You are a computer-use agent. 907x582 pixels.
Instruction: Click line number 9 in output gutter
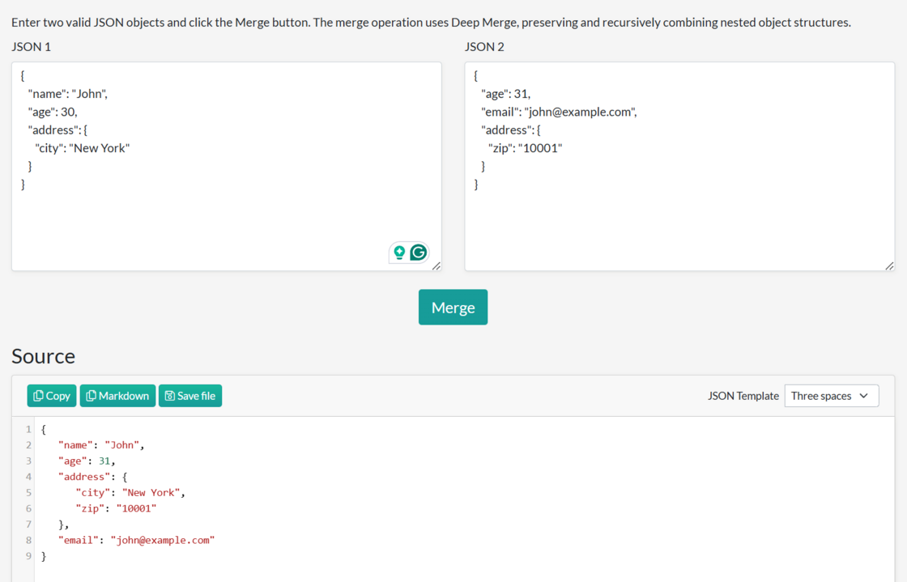point(28,556)
